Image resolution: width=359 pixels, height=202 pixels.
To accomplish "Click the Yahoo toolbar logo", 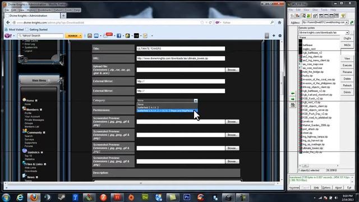I will [8, 36].
